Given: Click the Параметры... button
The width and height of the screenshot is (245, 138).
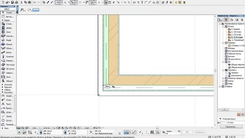Looking at the screenshot, I should pos(231,127).
